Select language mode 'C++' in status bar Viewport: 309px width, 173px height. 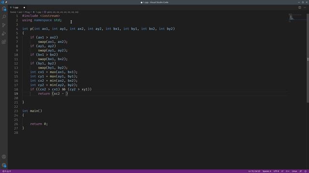coord(288,171)
